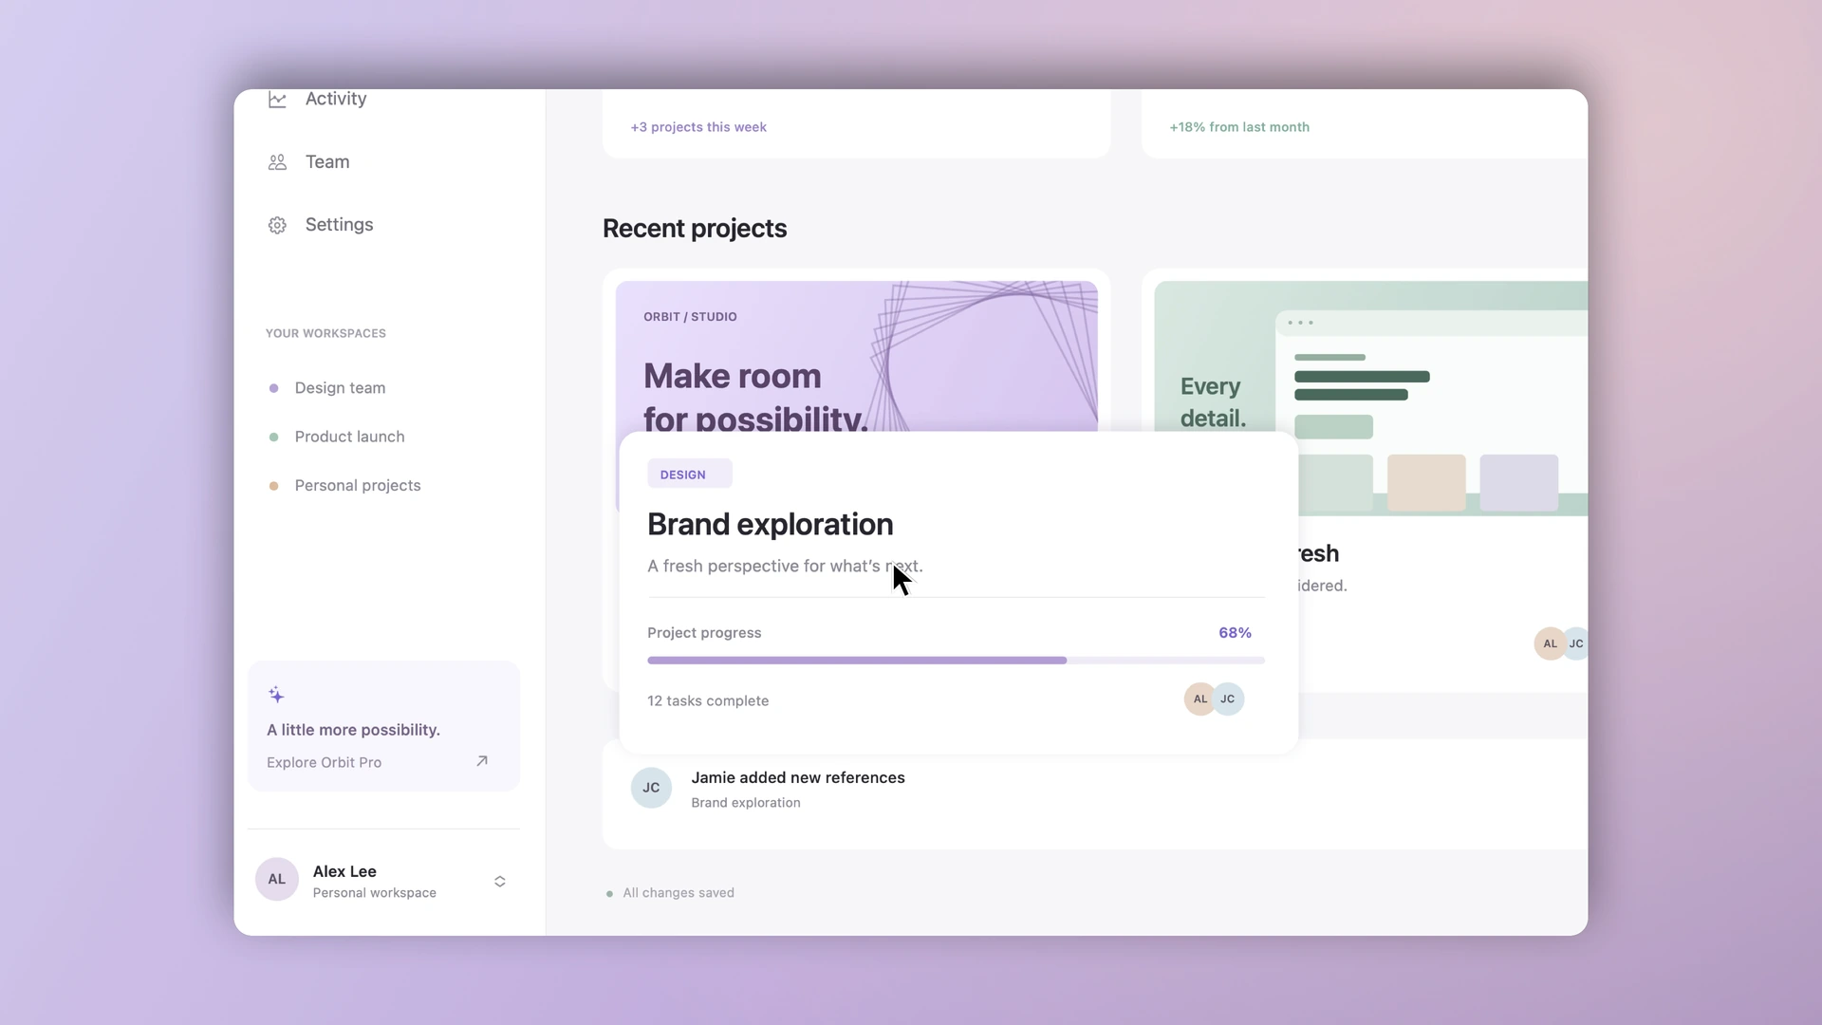
Task: Click the Recent projects heading
Action: coord(695,229)
